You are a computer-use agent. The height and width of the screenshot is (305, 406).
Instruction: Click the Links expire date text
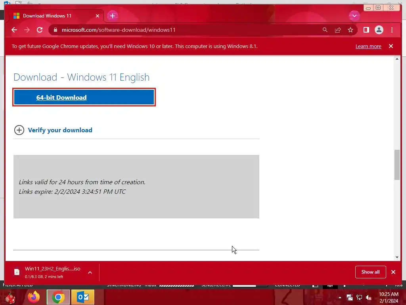click(72, 192)
